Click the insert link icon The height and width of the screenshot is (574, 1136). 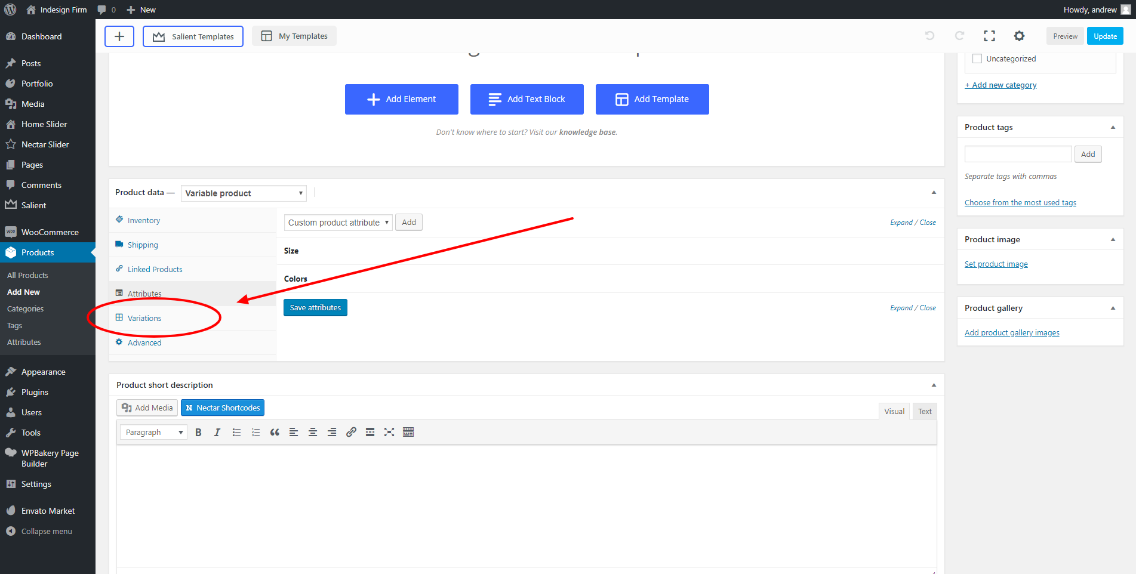pos(351,433)
